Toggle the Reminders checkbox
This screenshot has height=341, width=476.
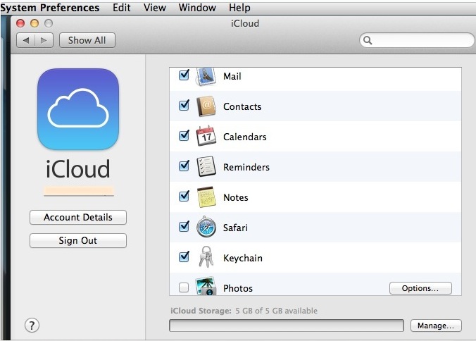coord(184,166)
